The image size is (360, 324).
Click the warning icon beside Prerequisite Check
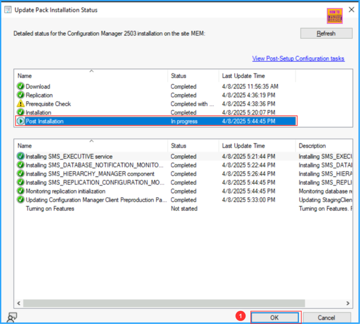click(20, 104)
